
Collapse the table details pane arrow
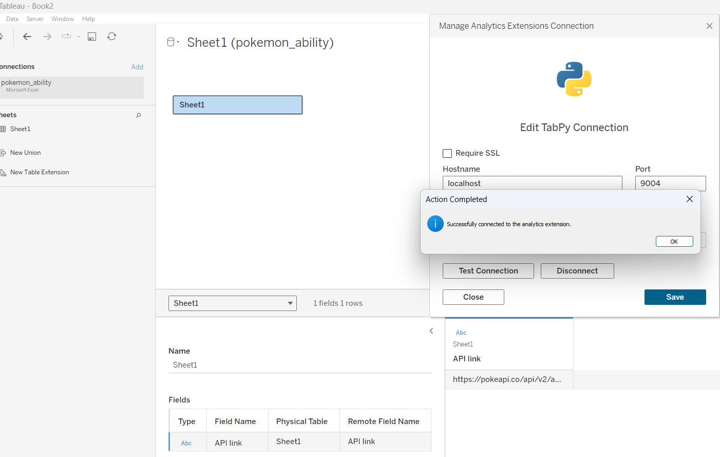click(431, 331)
